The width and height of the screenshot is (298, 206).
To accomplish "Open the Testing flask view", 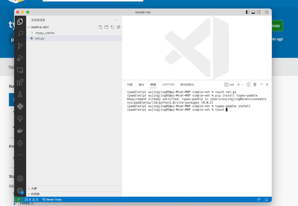I will (20, 94).
